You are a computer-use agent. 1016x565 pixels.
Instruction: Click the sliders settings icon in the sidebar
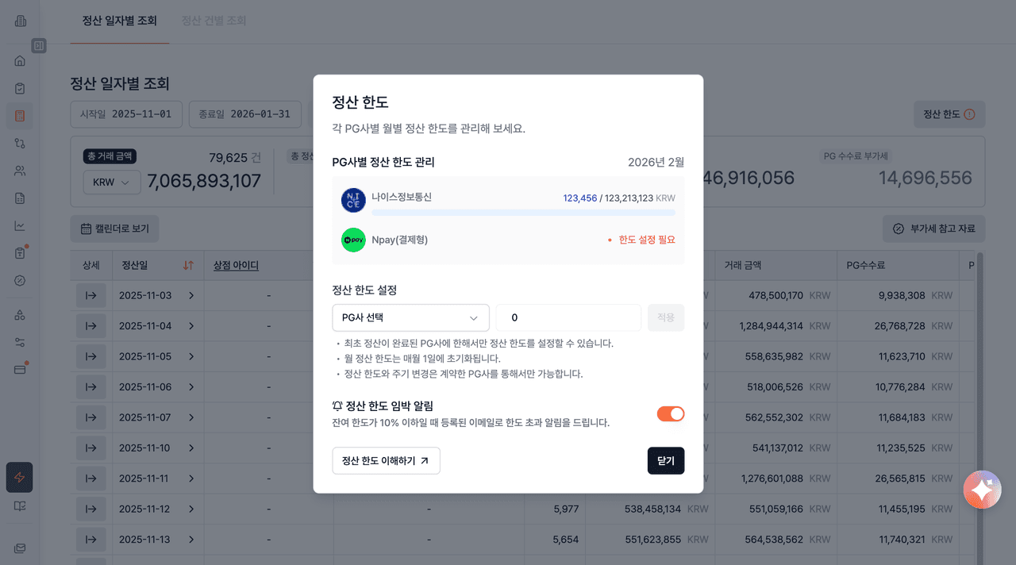point(20,342)
